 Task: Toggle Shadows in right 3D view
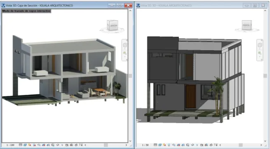point(169,145)
